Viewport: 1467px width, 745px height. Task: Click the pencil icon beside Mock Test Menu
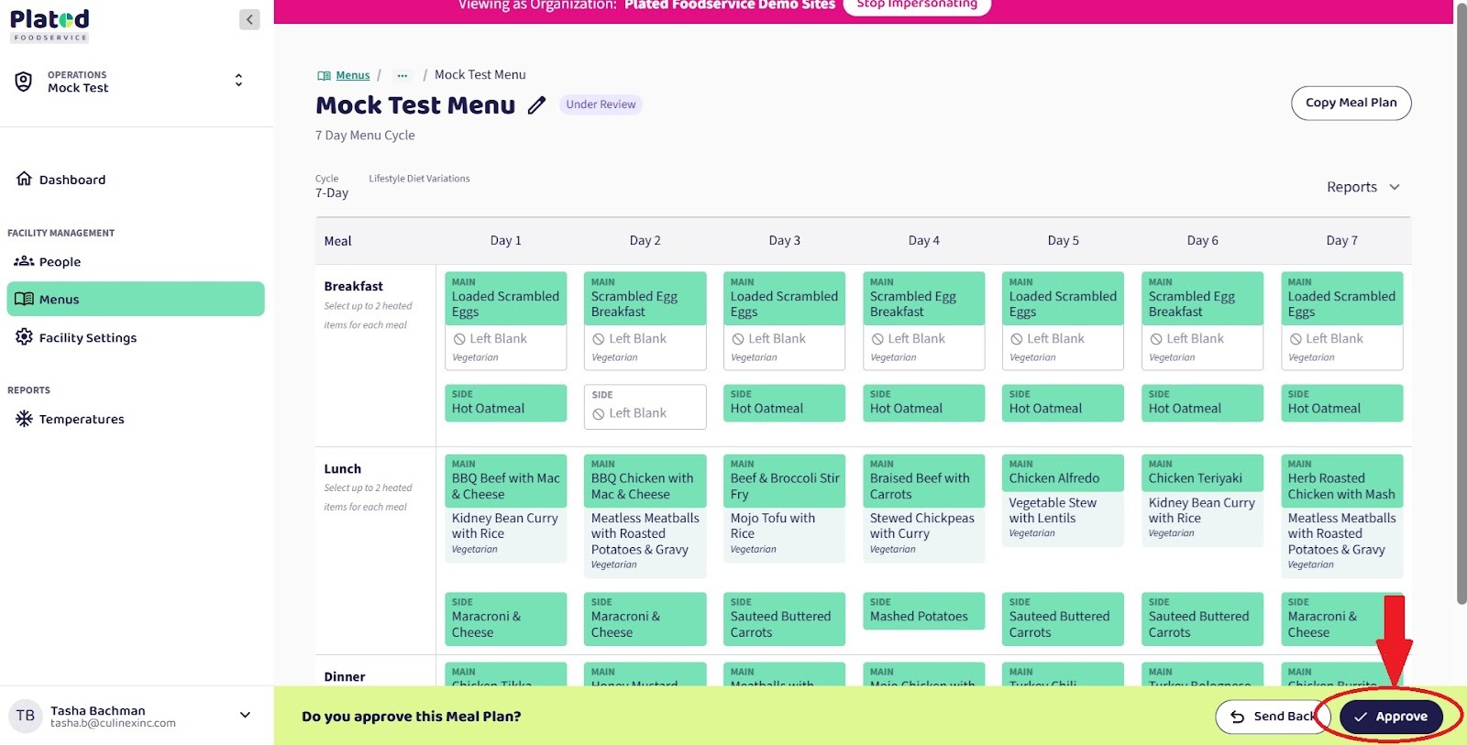(536, 105)
